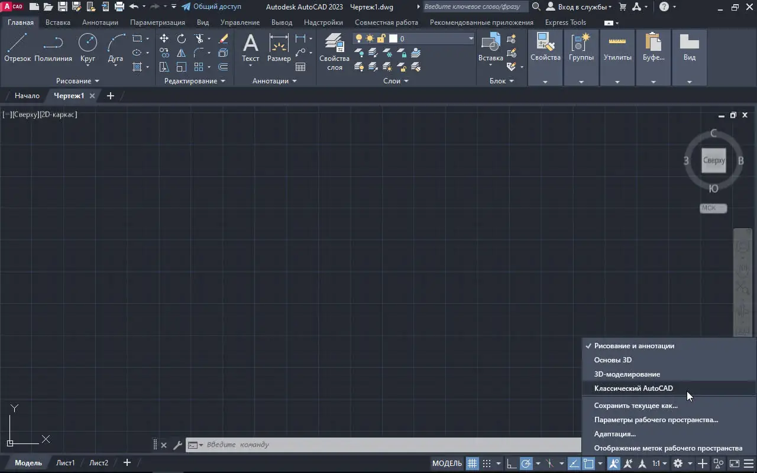
Task: Click Общий доступ share button
Action: click(x=211, y=7)
